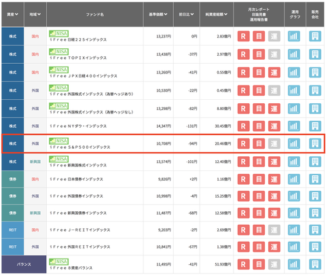Show 販売会社 icon for iFree S&P500インデックス

(x=315, y=143)
